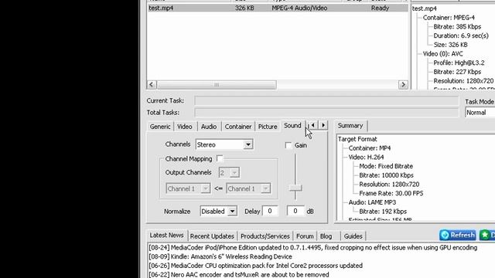
Task: Enable the Gain checkbox
Action: tap(288, 145)
